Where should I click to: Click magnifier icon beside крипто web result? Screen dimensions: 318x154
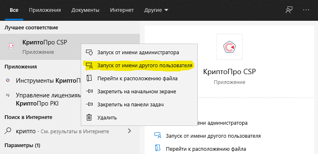[8, 131]
